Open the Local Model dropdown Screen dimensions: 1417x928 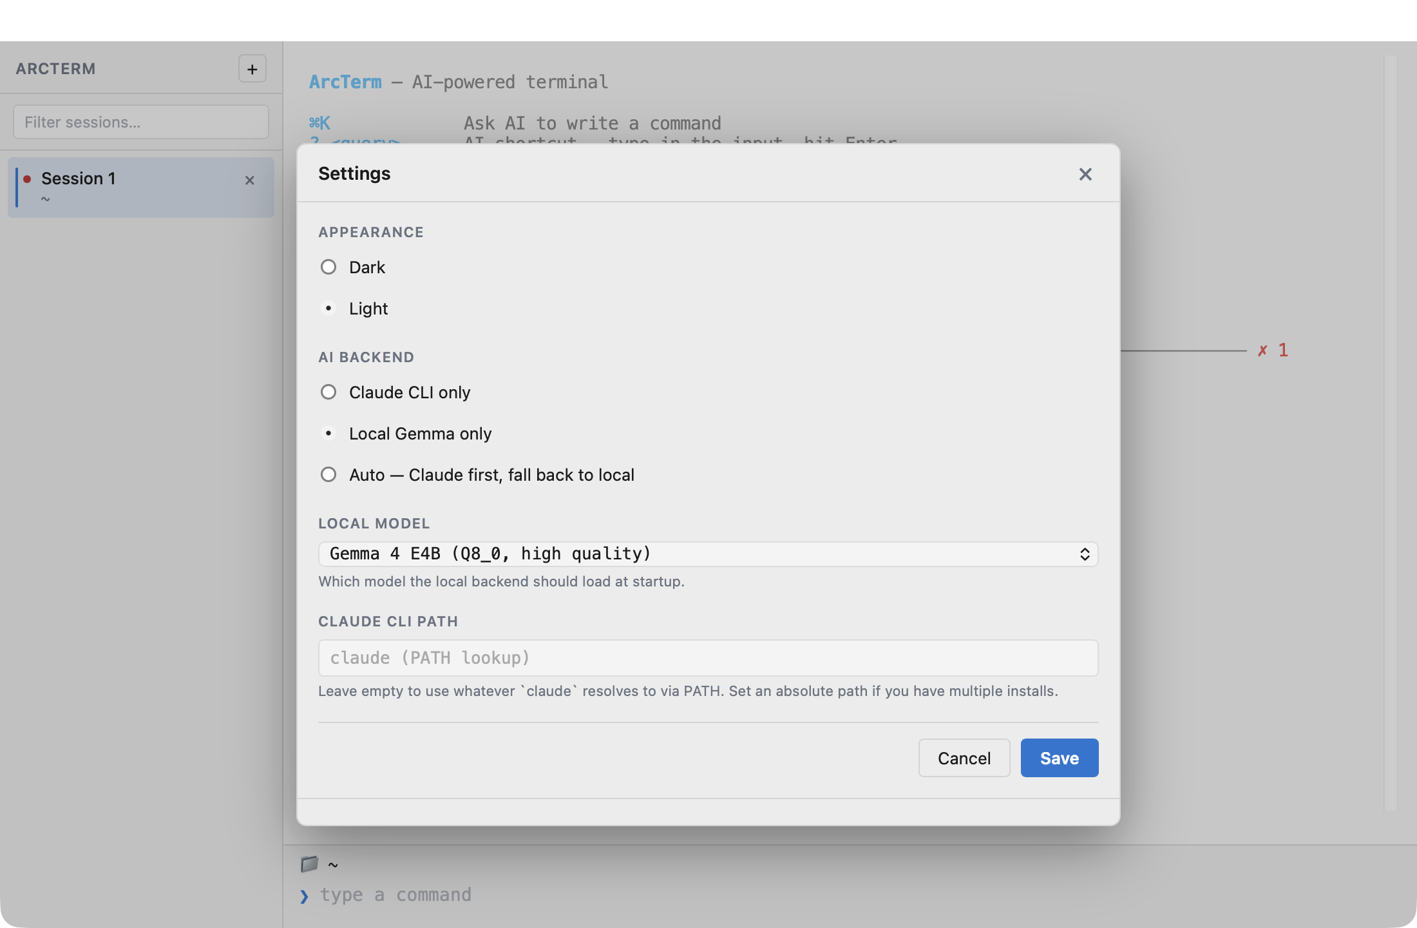click(708, 554)
